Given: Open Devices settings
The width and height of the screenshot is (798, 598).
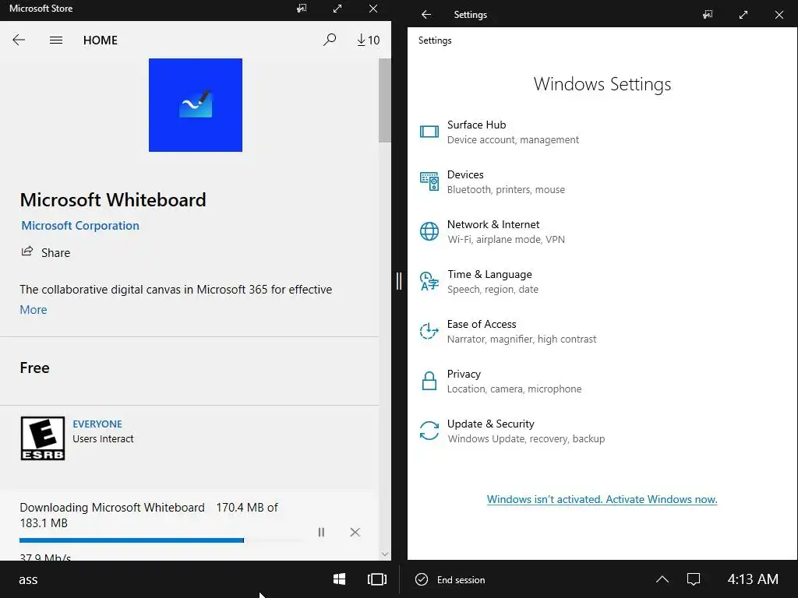Looking at the screenshot, I should 493,181.
